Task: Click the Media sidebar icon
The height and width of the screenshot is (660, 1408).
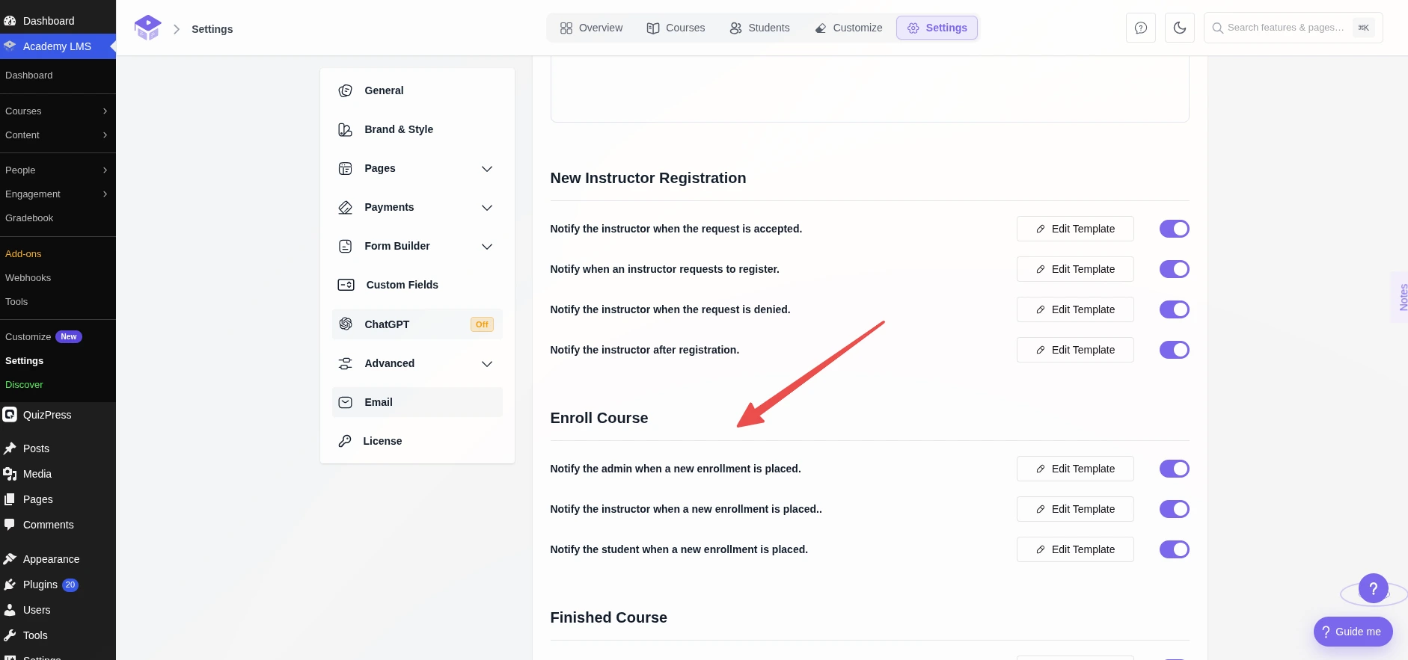Action: (10, 474)
